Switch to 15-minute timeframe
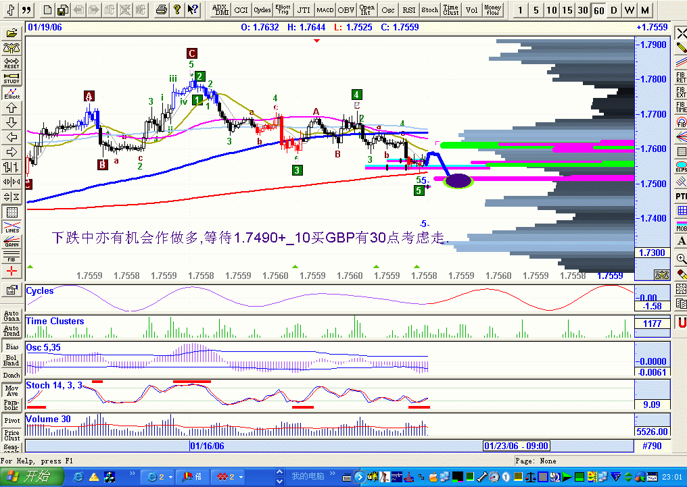Viewport: 687px width, 487px height. tap(567, 9)
